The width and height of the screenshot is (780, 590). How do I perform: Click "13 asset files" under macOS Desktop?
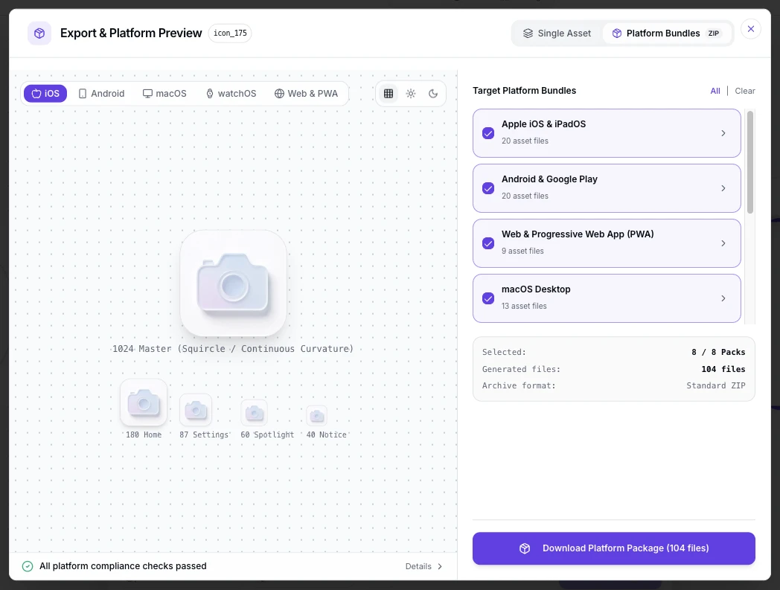524,306
